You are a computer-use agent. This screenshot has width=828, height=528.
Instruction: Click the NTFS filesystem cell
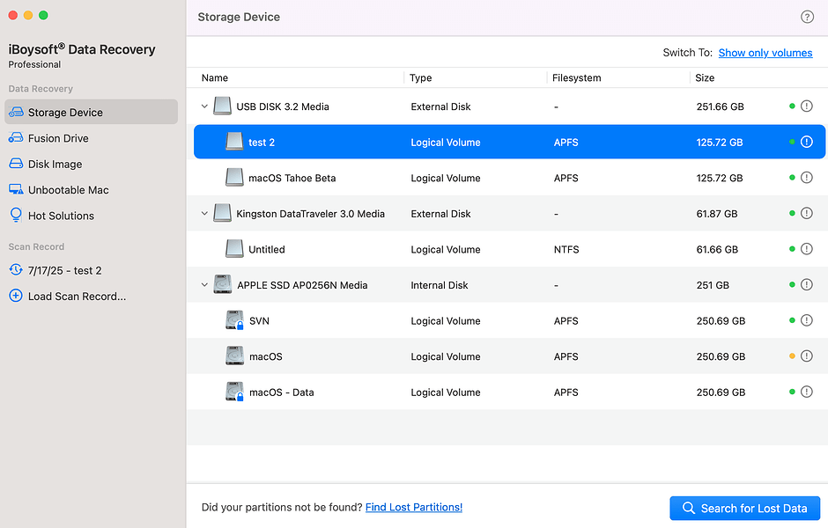click(x=566, y=249)
